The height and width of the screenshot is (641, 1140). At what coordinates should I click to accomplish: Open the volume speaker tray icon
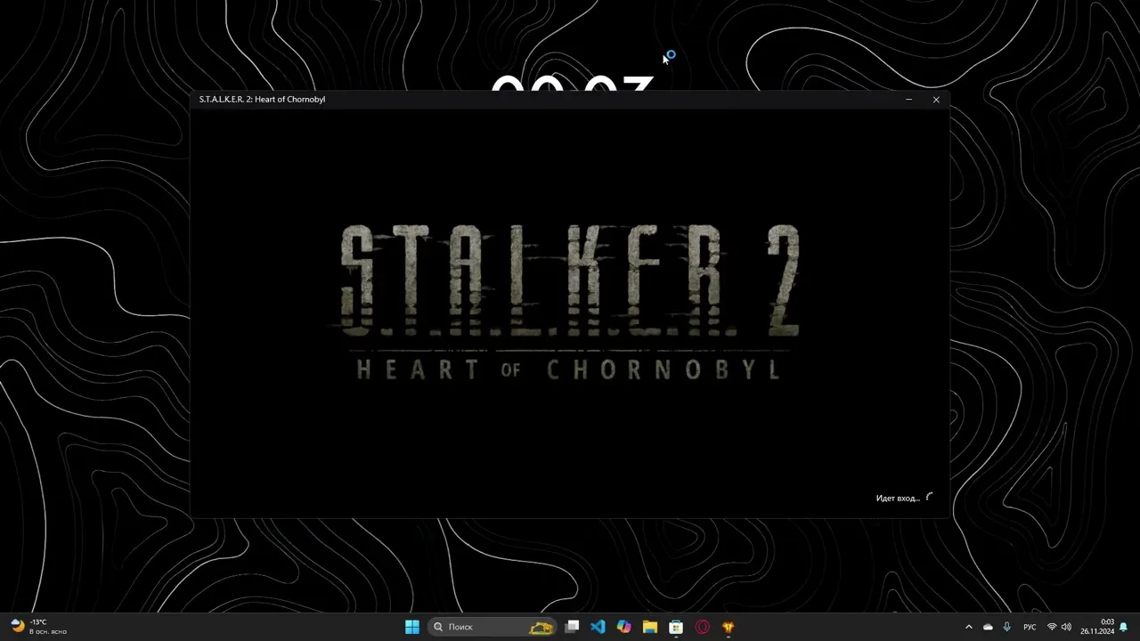pos(1066,627)
